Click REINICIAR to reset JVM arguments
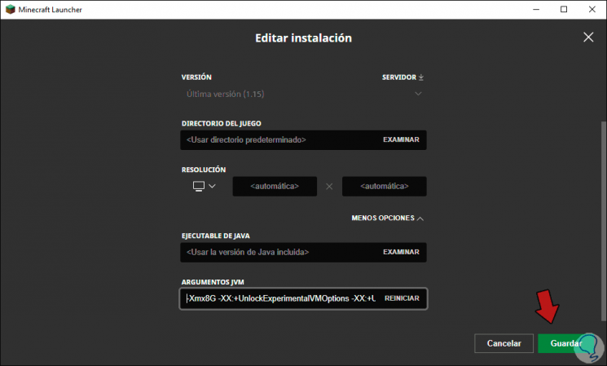The height and width of the screenshot is (366, 607). [x=402, y=298]
